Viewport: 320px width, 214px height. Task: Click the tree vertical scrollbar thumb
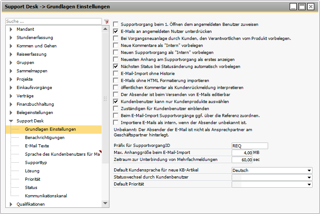(x=105, y=98)
